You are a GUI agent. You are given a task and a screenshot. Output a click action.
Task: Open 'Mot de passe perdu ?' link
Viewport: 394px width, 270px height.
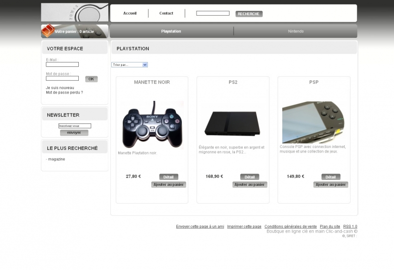point(65,92)
